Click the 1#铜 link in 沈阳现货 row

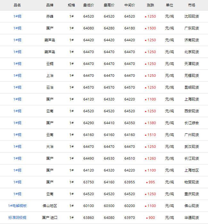[17, 16]
